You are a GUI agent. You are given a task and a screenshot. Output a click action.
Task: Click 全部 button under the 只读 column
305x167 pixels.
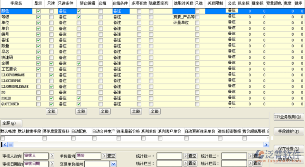(x=51, y=111)
